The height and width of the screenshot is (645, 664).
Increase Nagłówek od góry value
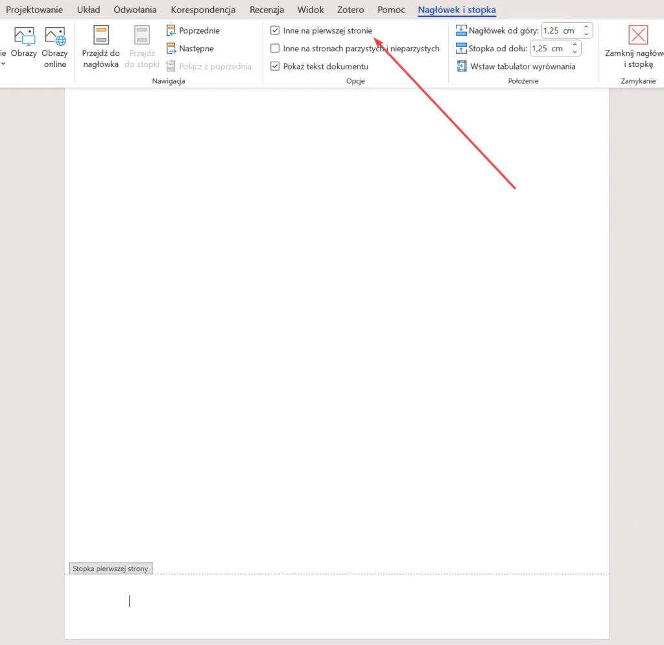point(586,27)
